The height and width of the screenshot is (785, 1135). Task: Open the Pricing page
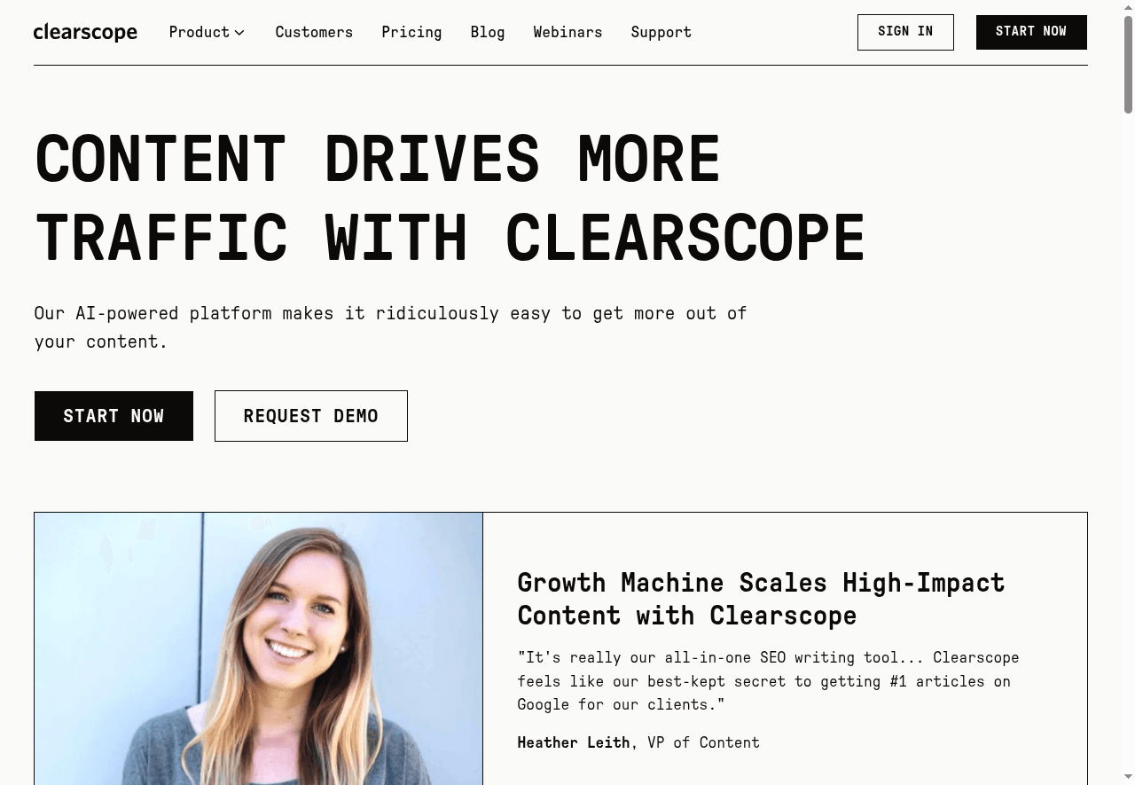pos(411,32)
